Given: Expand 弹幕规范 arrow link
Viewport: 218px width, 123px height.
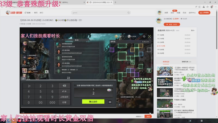Looking at the screenshot, I should (x=139, y=116).
